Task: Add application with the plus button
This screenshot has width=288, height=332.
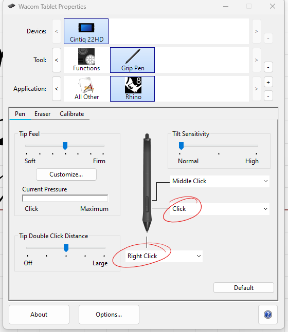Action: coord(268,82)
